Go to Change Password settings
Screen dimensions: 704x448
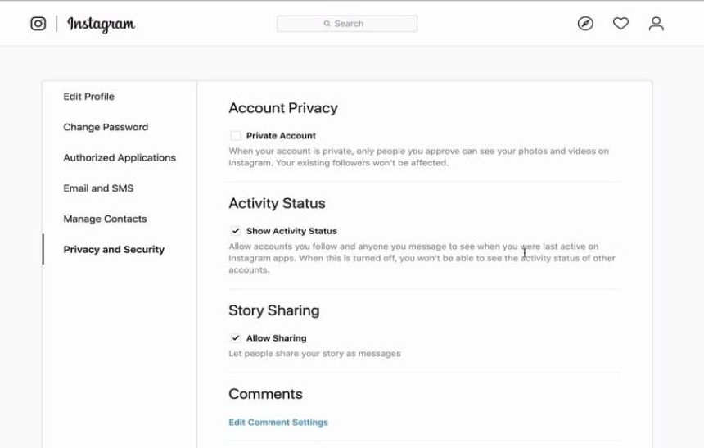pos(106,127)
